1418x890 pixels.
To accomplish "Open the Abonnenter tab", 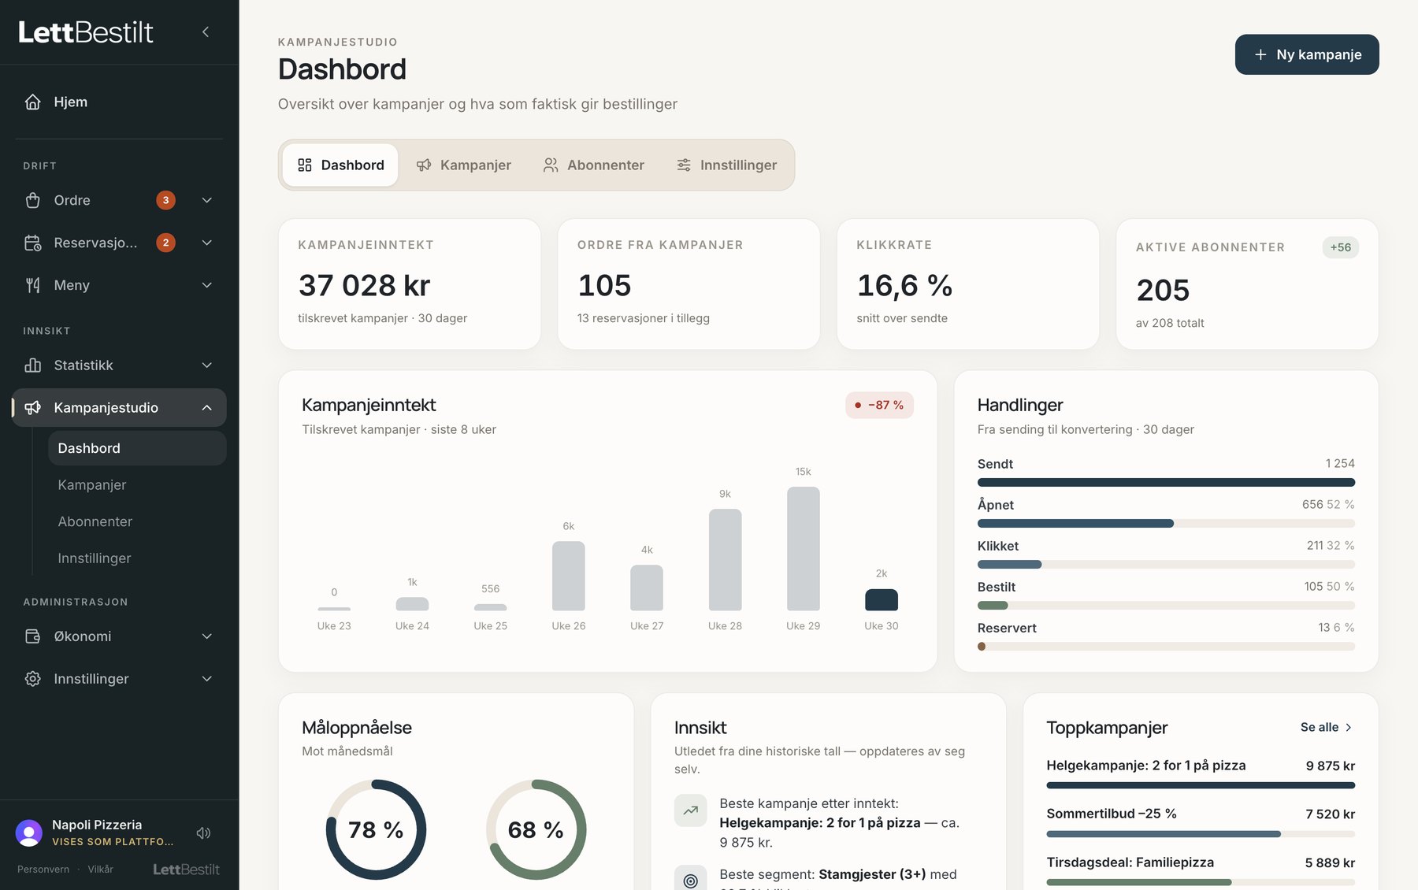I will coord(594,165).
